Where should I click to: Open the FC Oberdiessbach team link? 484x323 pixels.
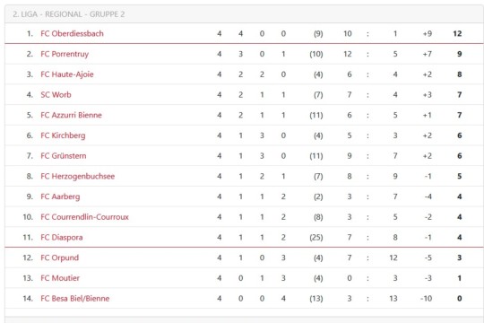(72, 33)
